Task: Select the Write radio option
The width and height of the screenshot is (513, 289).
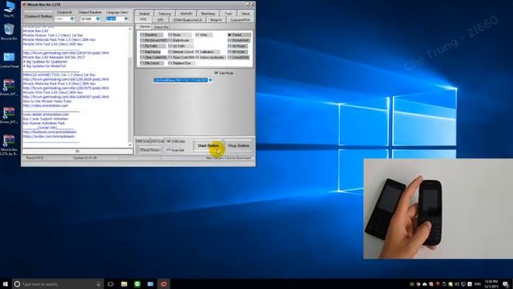Action: [204, 35]
